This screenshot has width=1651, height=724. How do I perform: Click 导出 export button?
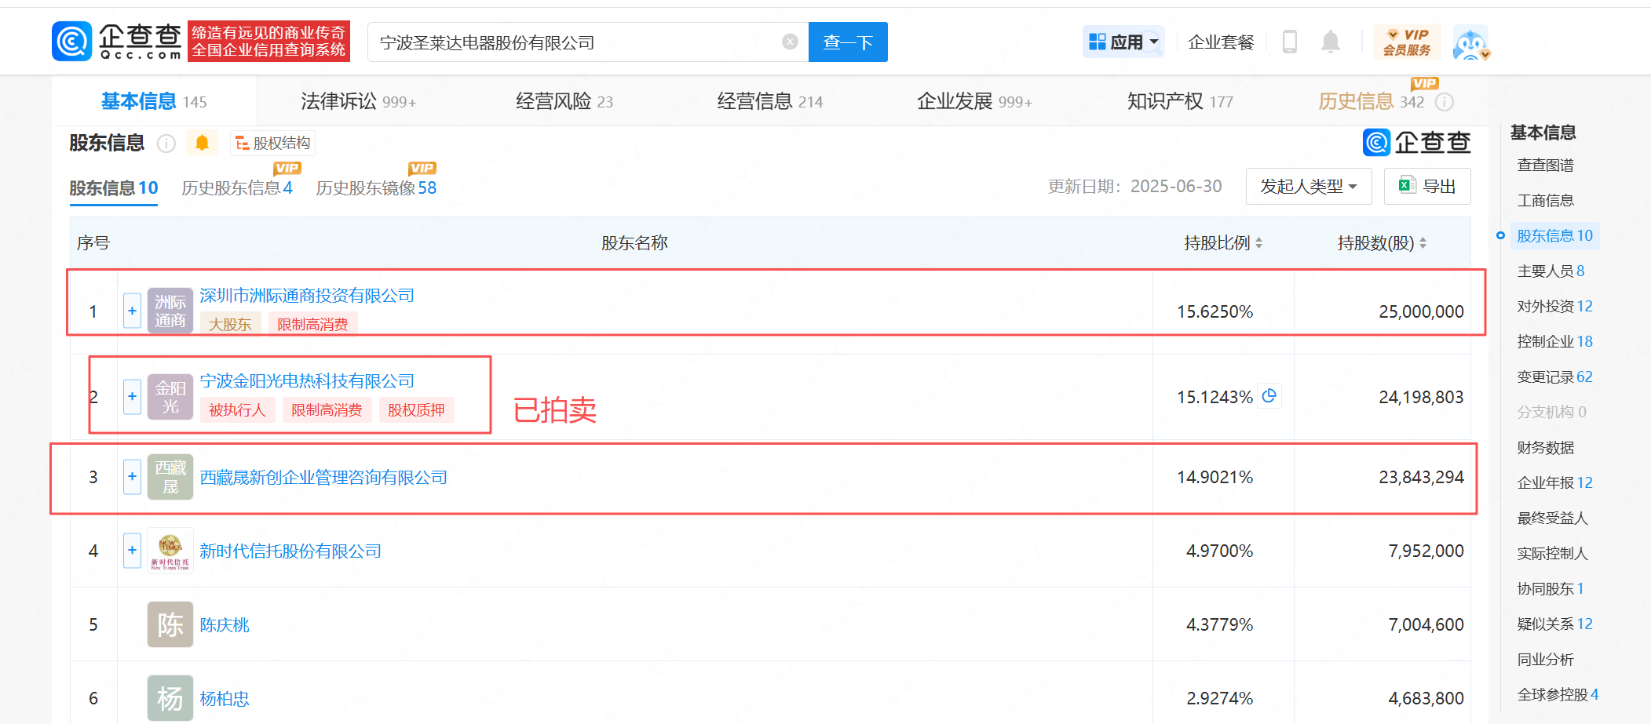(x=1427, y=187)
